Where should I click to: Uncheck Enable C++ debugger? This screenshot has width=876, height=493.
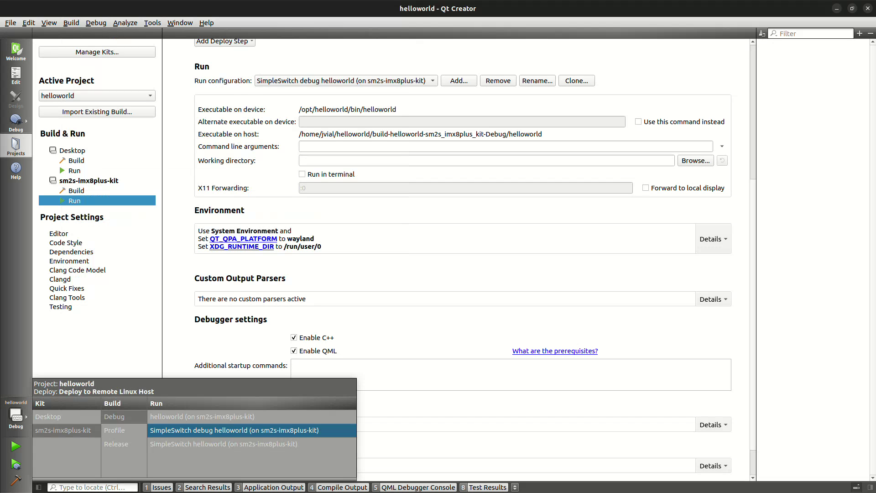point(294,337)
